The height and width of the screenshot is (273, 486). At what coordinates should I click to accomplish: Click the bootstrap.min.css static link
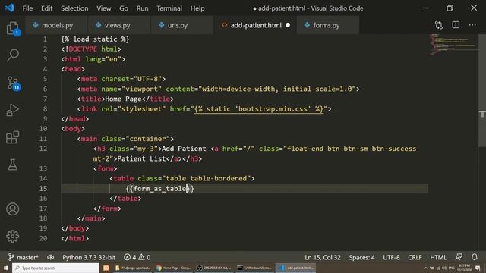tap(258, 109)
